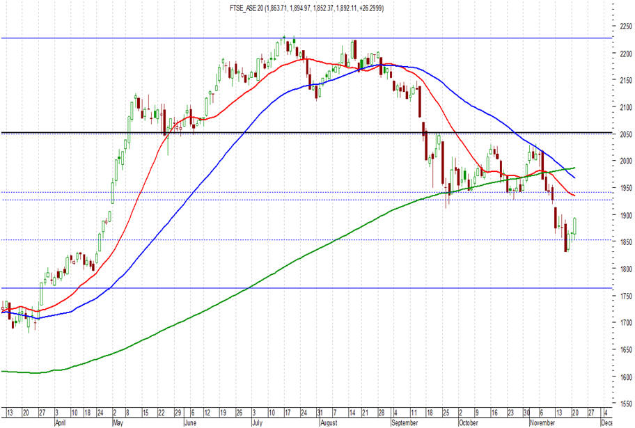This screenshot has height=428, width=635.
Task: Click the October month label
Action: [x=469, y=422]
